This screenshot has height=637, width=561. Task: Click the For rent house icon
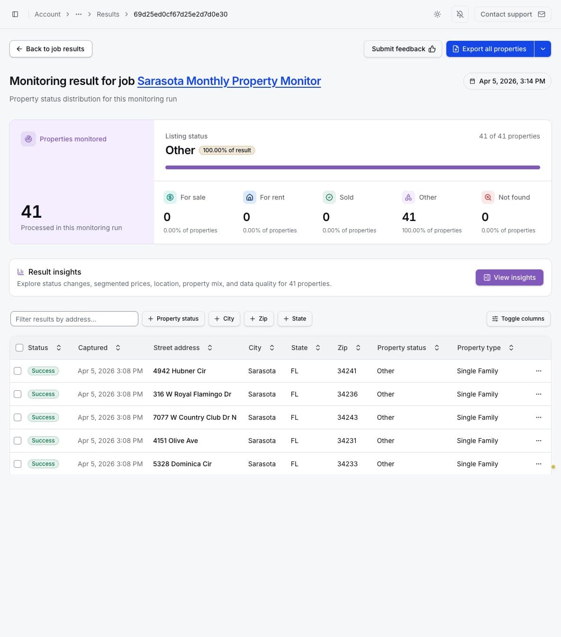click(x=250, y=197)
